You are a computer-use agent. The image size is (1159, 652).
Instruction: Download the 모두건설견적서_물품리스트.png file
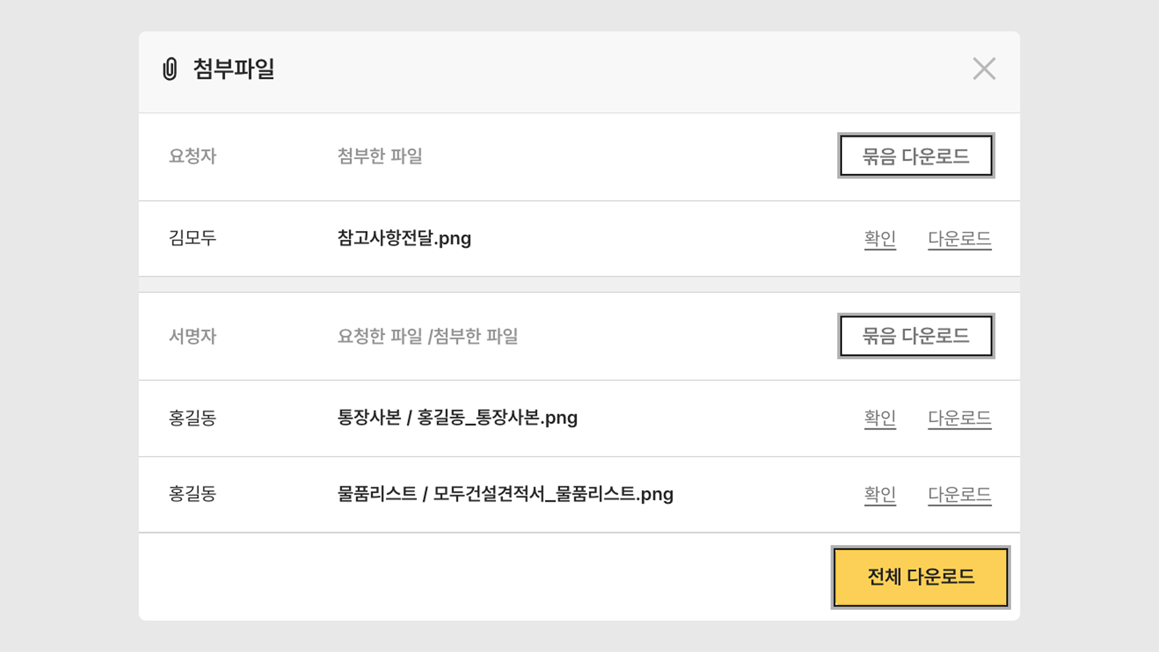pos(959,494)
